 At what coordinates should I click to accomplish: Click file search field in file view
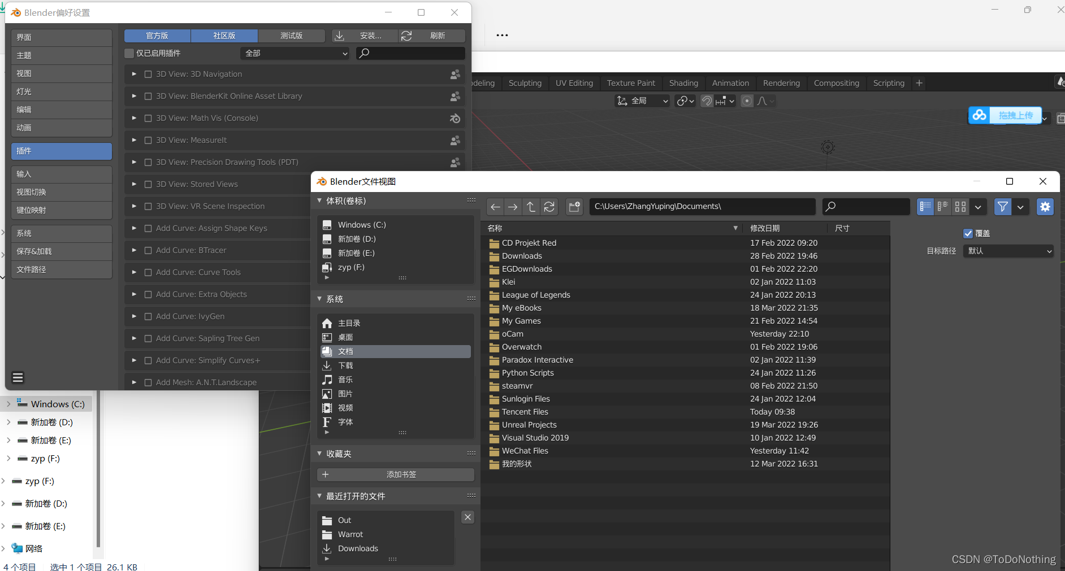coord(866,207)
